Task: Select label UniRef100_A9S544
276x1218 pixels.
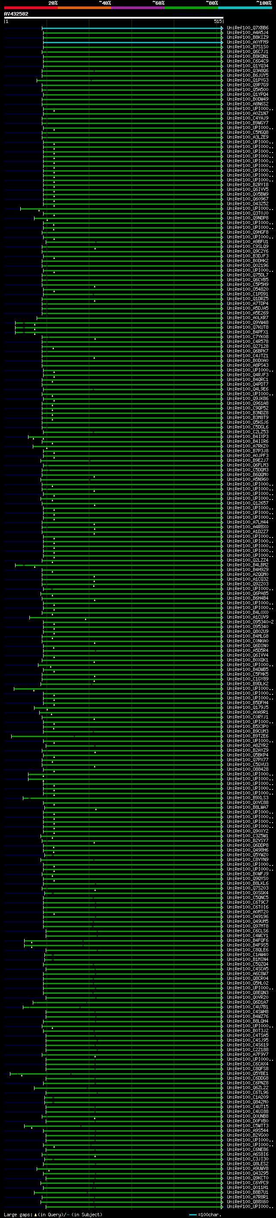Action: pos(248,1130)
